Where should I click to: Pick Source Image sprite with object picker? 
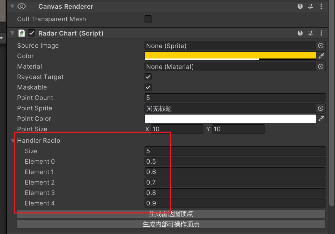point(321,46)
